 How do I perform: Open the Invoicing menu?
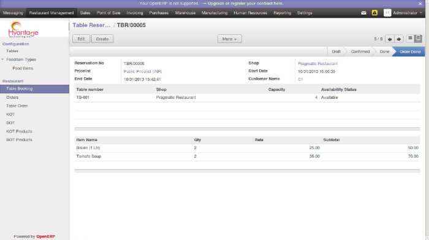(135, 13)
